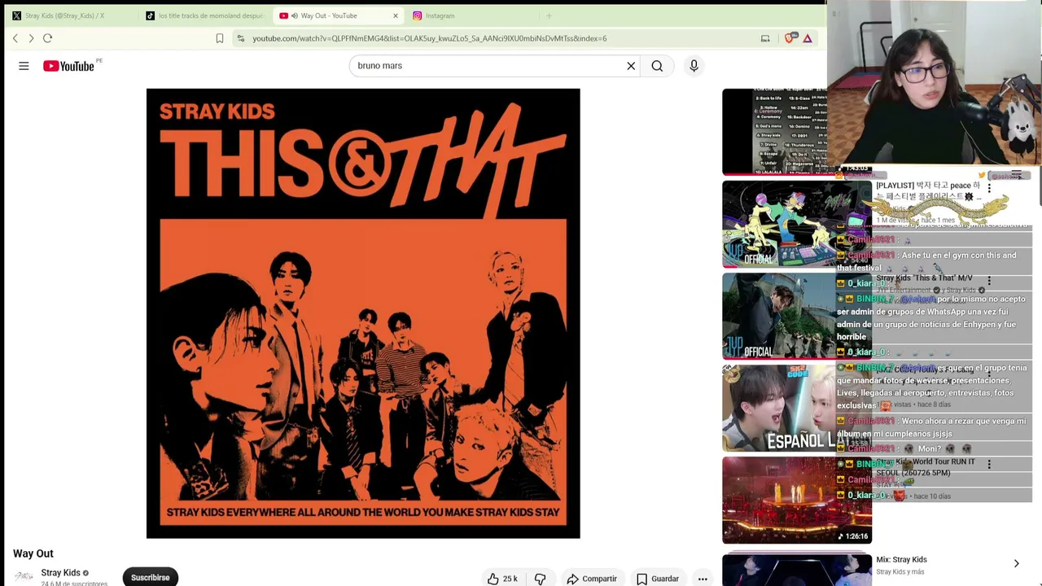1042x586 pixels.
Task: Share the video via Compartir
Action: pyautogui.click(x=592, y=579)
